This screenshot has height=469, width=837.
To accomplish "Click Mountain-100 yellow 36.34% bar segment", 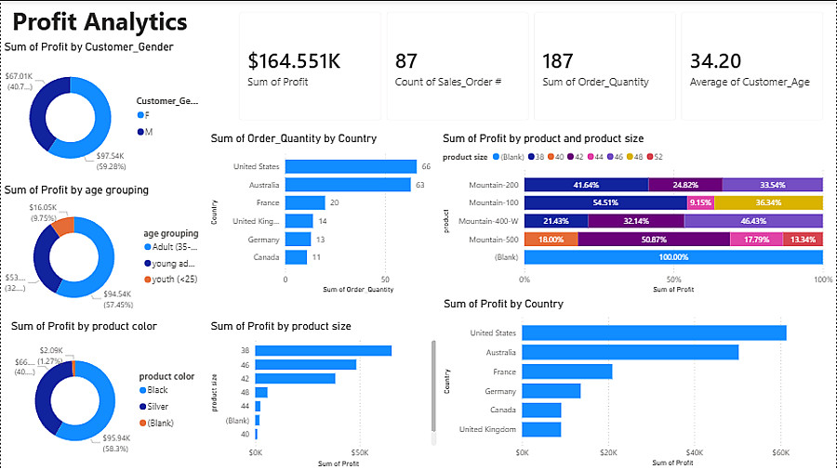I will pyautogui.click(x=768, y=202).
